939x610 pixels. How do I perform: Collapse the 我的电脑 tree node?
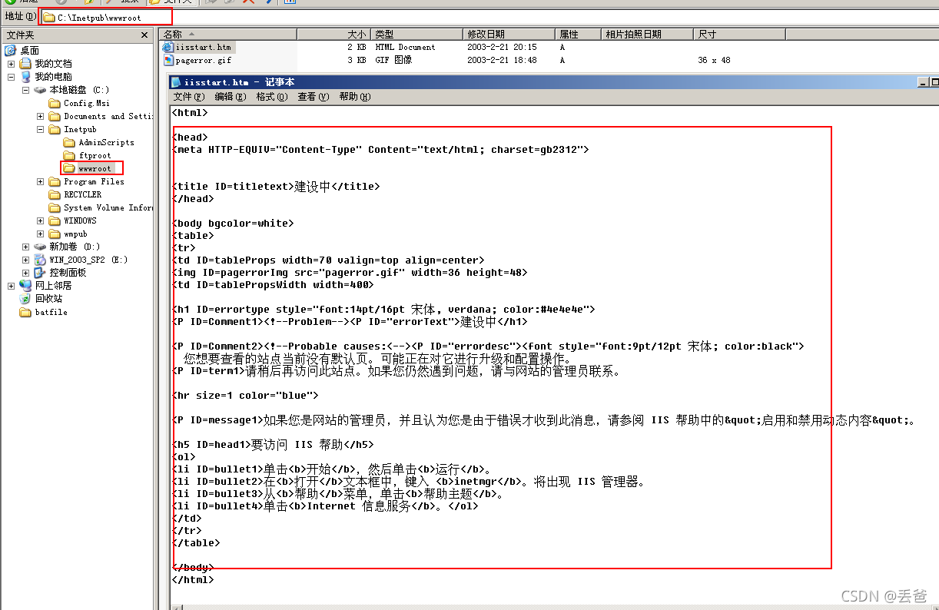(x=11, y=77)
